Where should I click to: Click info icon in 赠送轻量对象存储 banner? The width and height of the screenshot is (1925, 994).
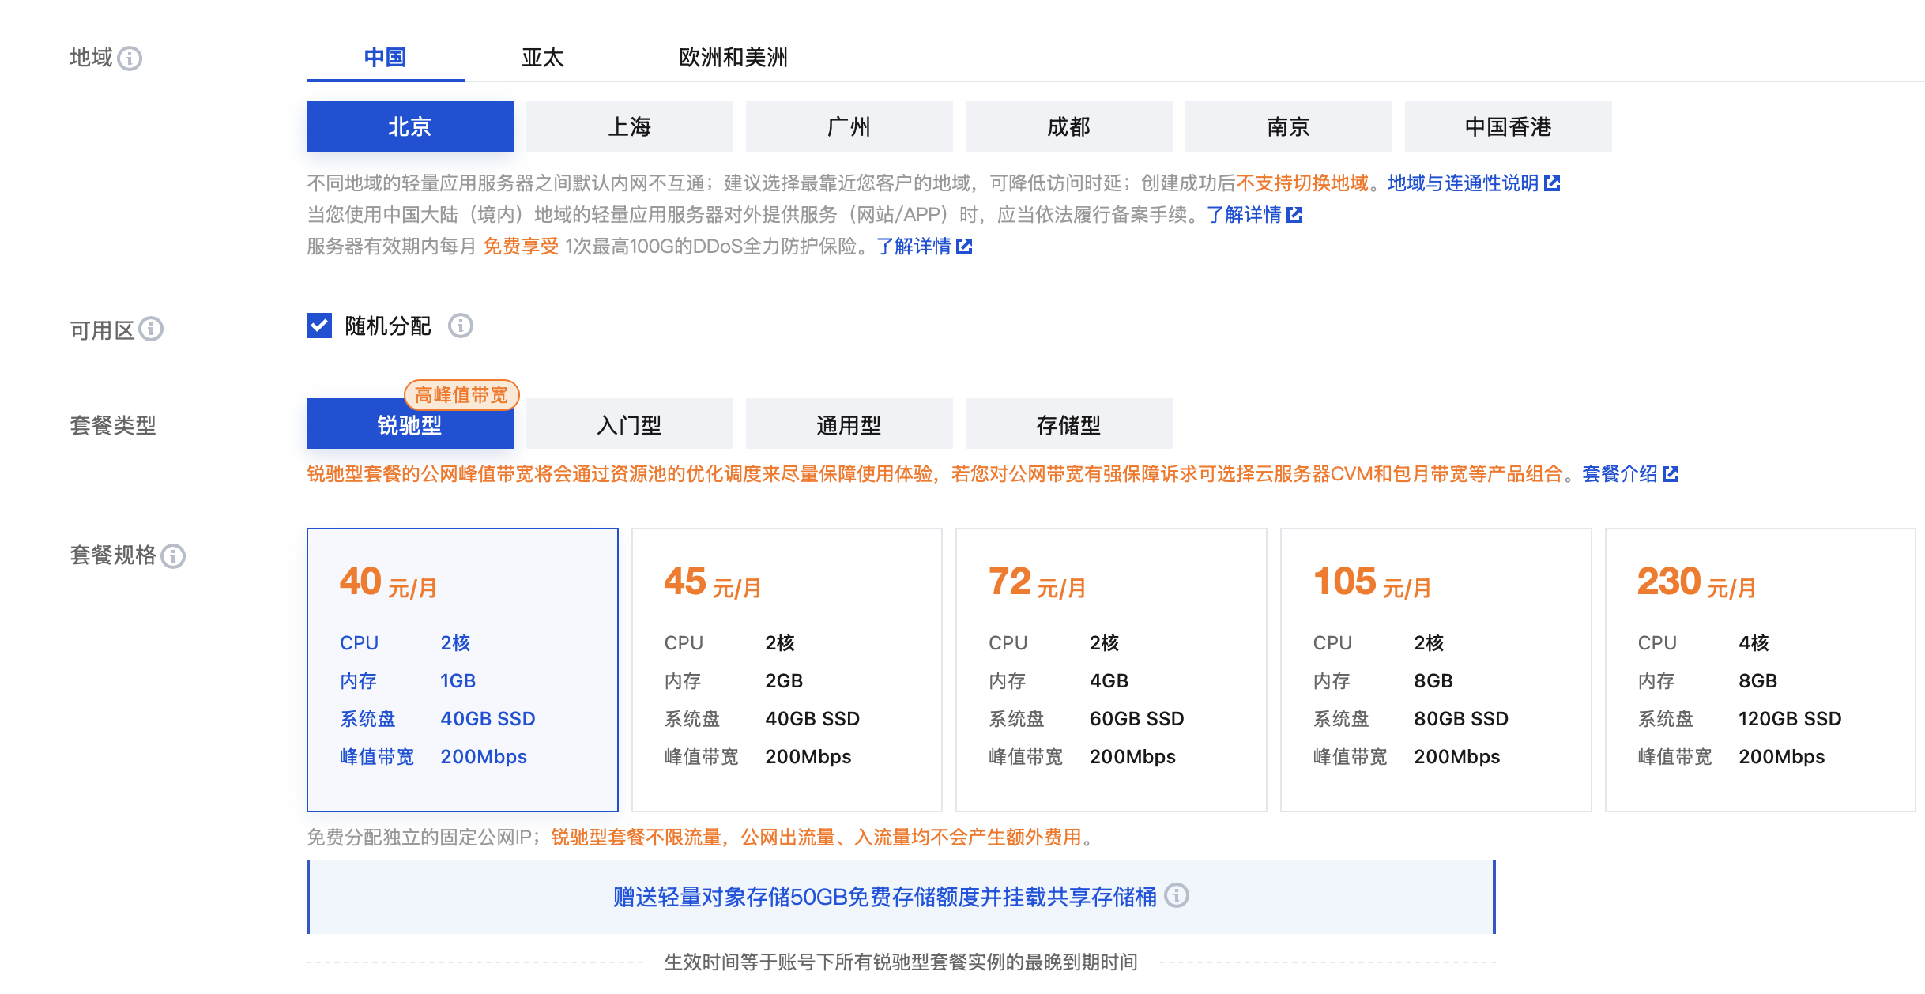pyautogui.click(x=1177, y=895)
